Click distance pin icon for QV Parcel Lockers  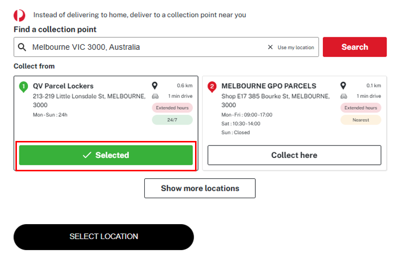[155, 85]
